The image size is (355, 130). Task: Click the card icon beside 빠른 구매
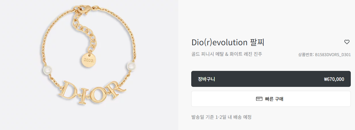tap(259, 99)
